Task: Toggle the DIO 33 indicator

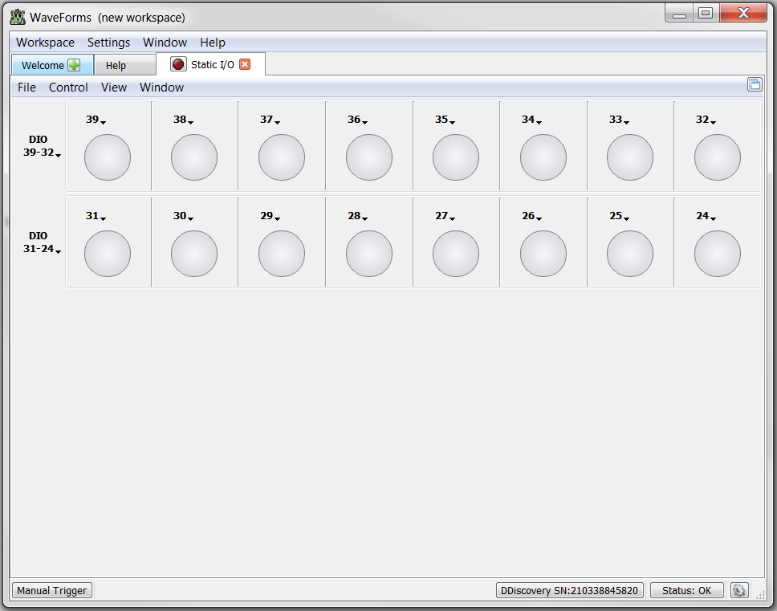Action: (630, 157)
